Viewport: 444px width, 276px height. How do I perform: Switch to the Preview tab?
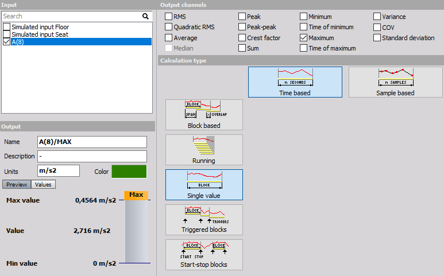[x=17, y=184]
